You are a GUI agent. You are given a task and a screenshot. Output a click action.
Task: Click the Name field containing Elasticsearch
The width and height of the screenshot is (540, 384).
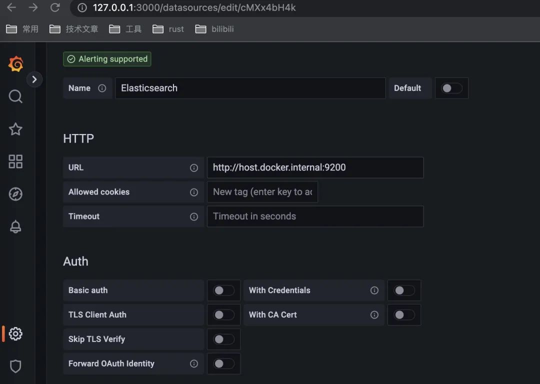pyautogui.click(x=250, y=88)
